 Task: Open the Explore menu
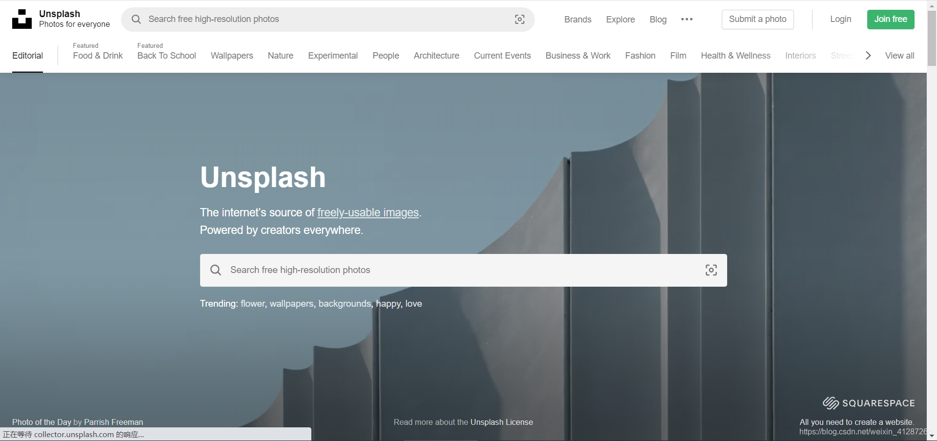[620, 20]
